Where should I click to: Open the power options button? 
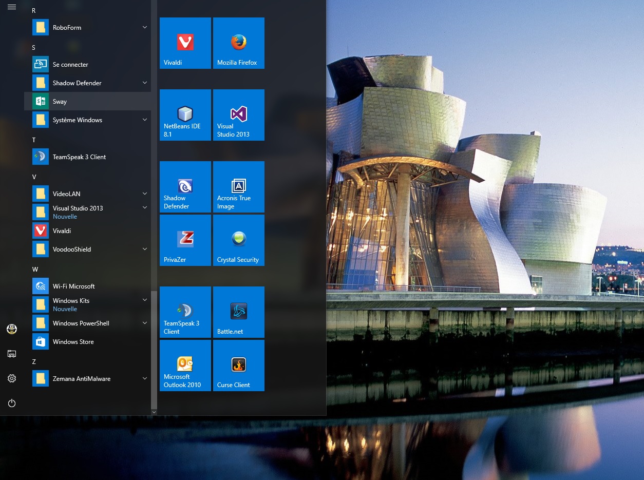[x=12, y=403]
